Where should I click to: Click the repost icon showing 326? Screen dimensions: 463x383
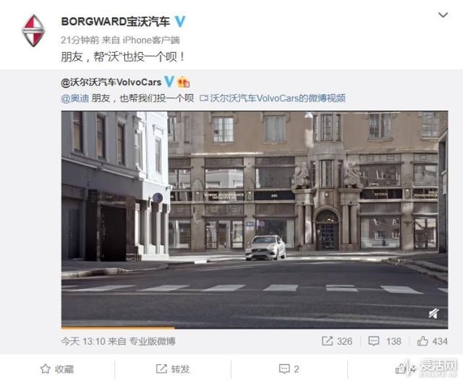coord(337,341)
